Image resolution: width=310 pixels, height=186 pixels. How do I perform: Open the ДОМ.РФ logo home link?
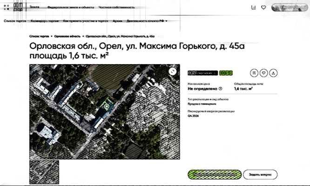(18, 7)
